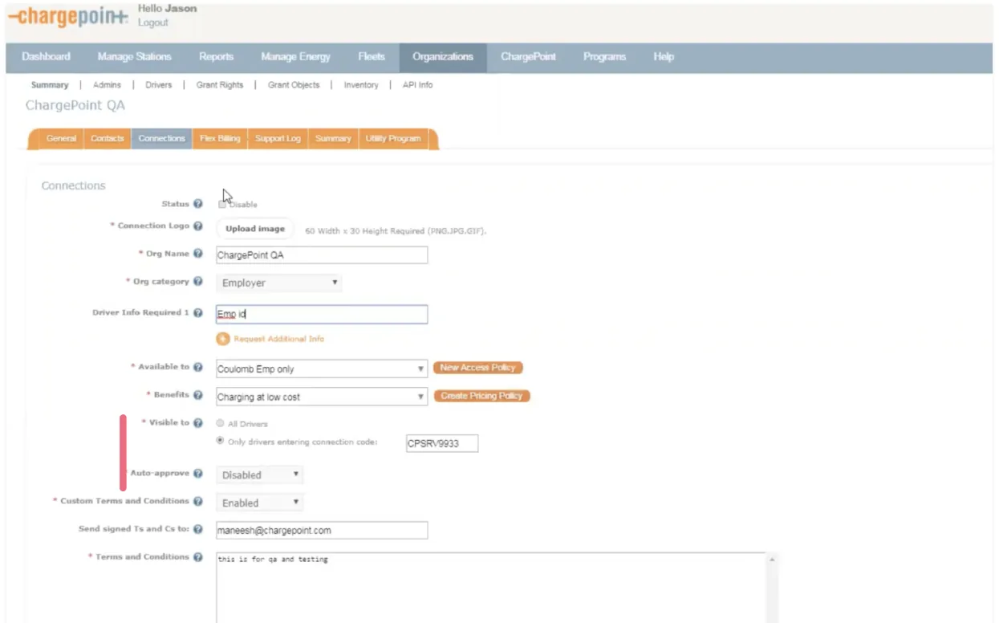Go to the Inventory link

361,85
